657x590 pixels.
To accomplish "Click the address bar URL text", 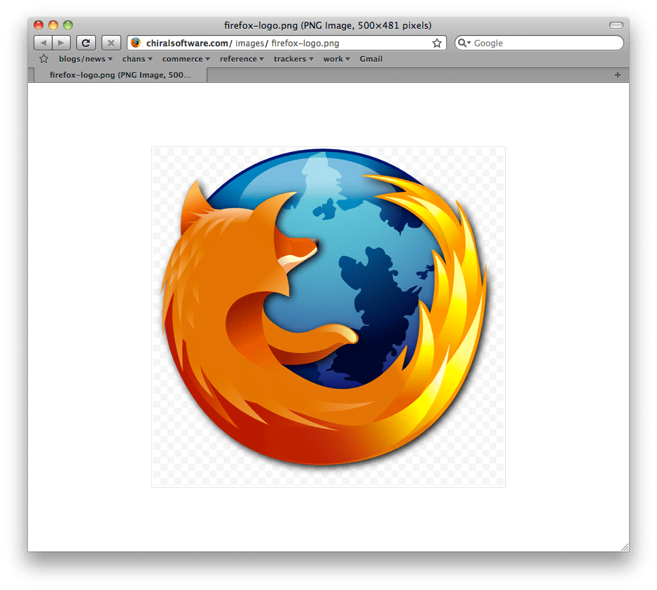I will point(242,43).
